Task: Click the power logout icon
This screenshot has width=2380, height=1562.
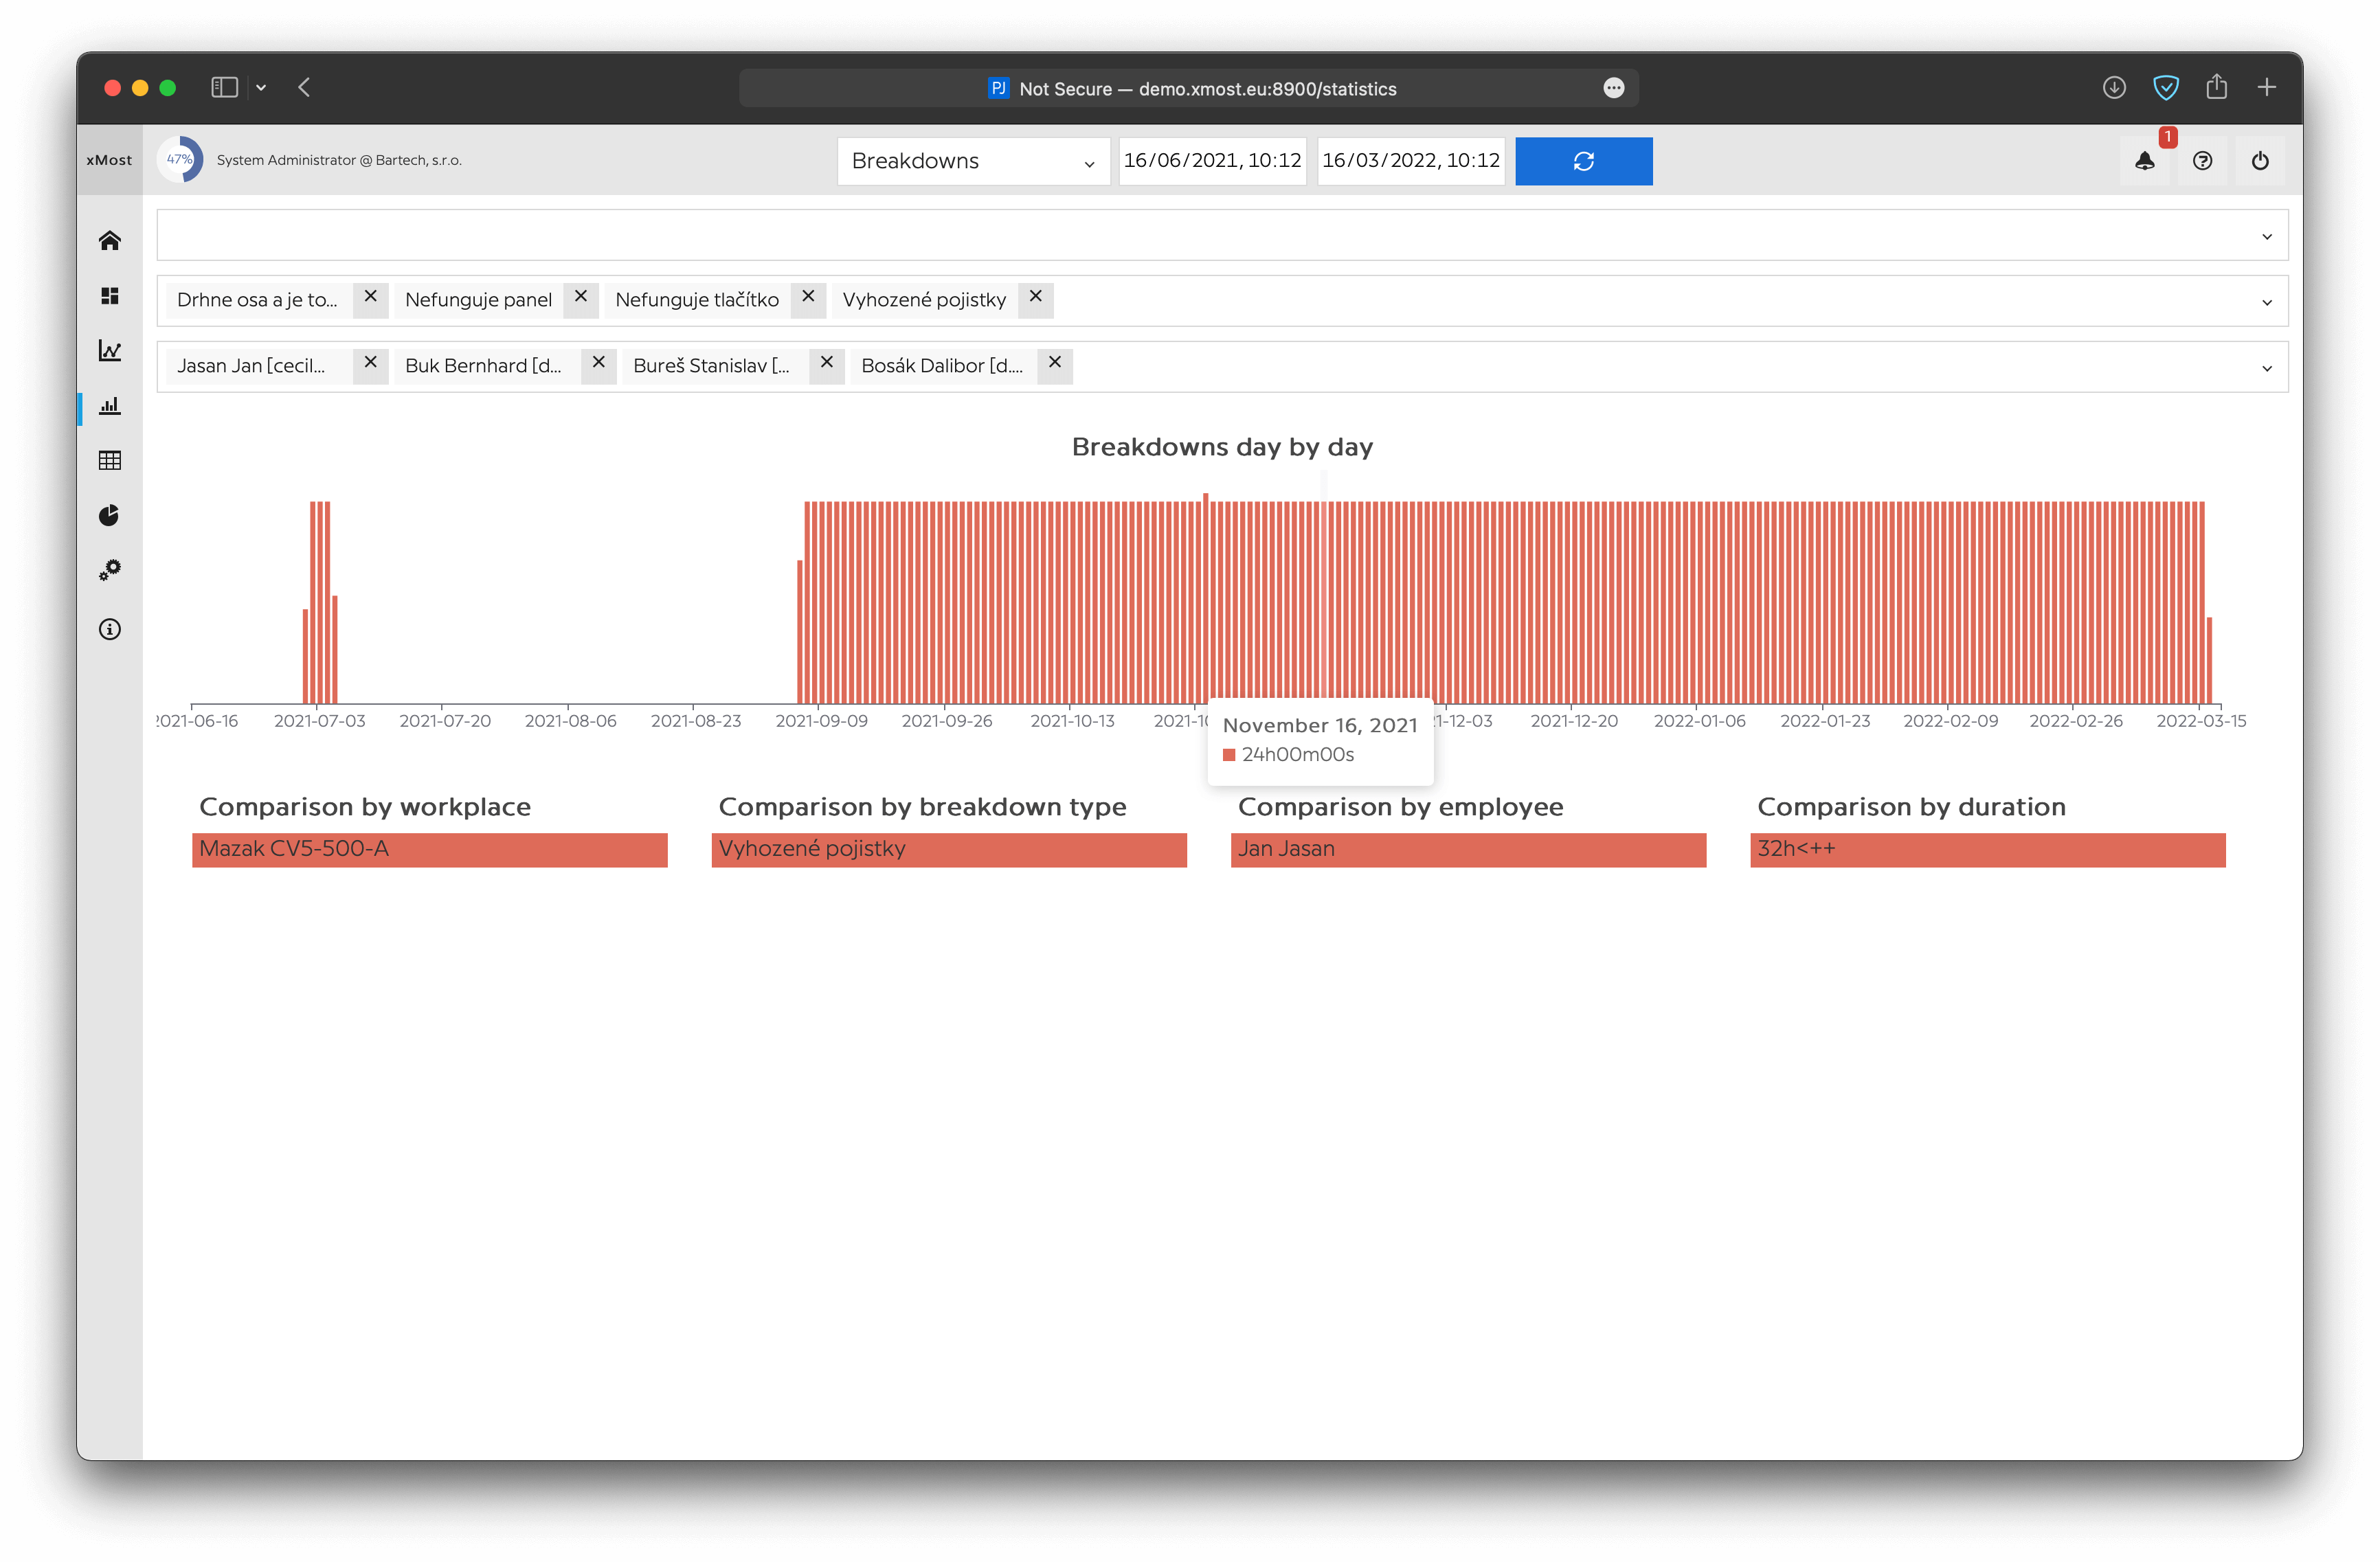Action: [x=2260, y=161]
